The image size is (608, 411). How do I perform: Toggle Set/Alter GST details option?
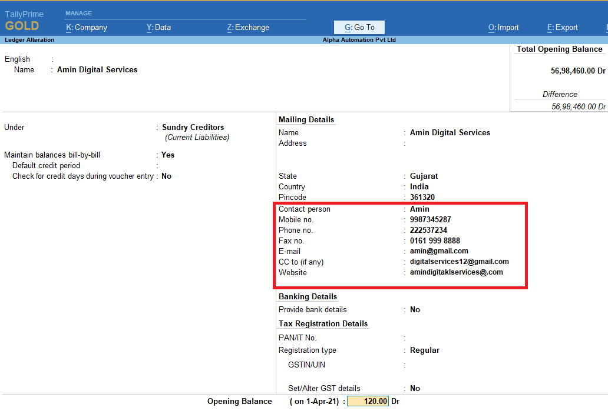pos(414,388)
